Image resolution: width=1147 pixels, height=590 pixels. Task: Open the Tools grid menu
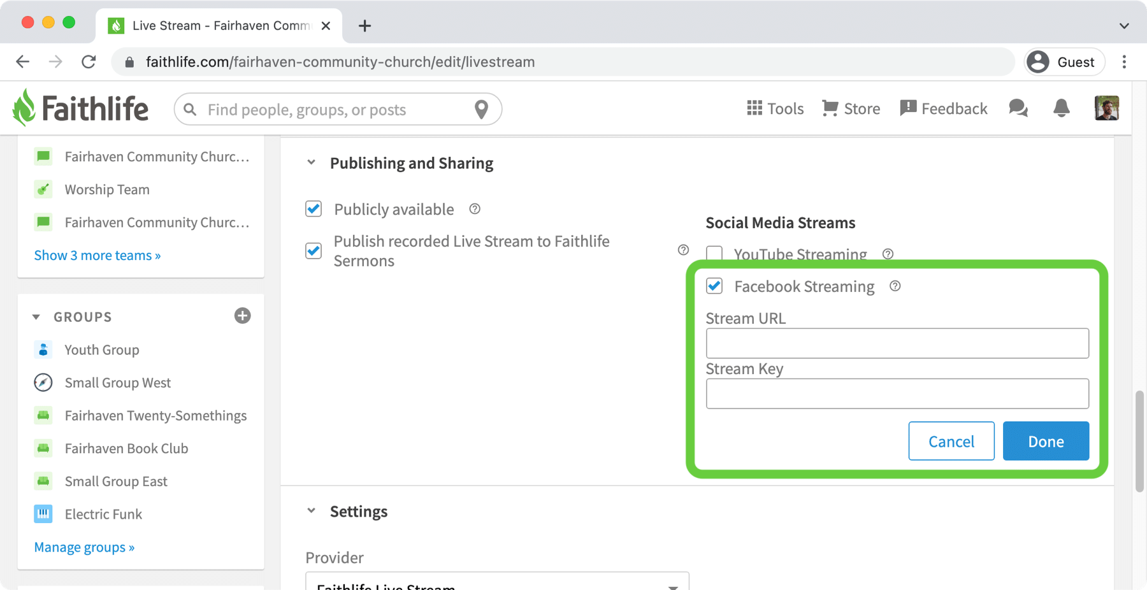click(x=775, y=109)
